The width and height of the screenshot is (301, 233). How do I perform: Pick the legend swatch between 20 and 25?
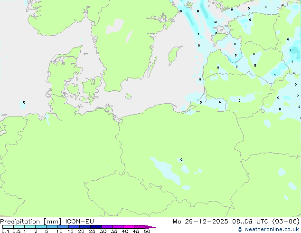85,227
